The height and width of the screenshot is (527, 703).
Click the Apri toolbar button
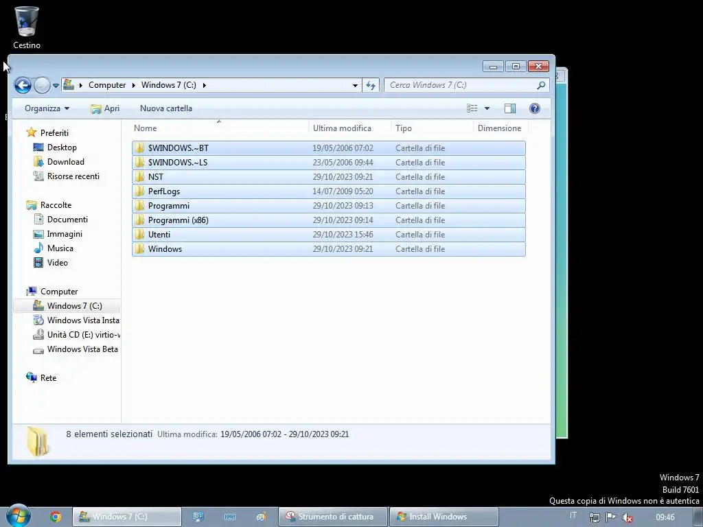[105, 108]
